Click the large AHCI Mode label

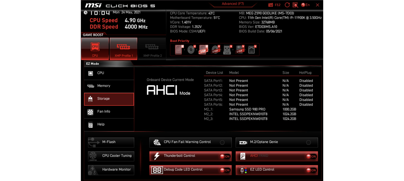coord(168,90)
